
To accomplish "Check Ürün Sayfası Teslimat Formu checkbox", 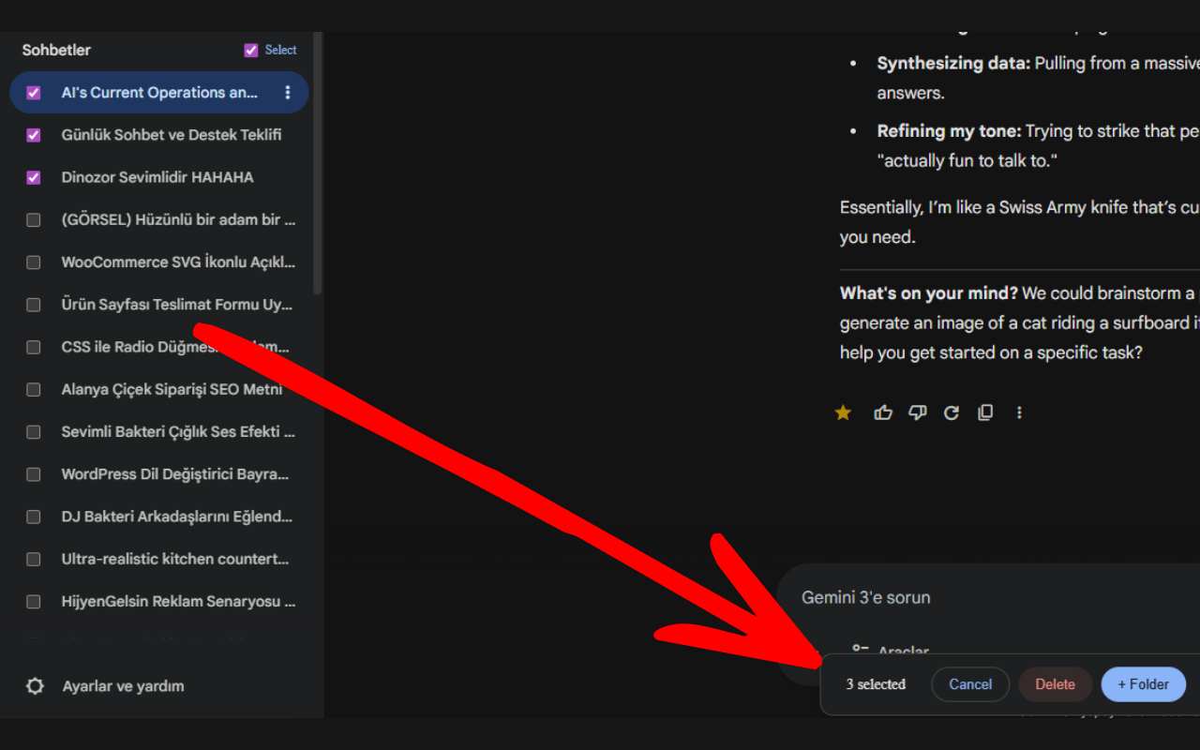I will (34, 305).
